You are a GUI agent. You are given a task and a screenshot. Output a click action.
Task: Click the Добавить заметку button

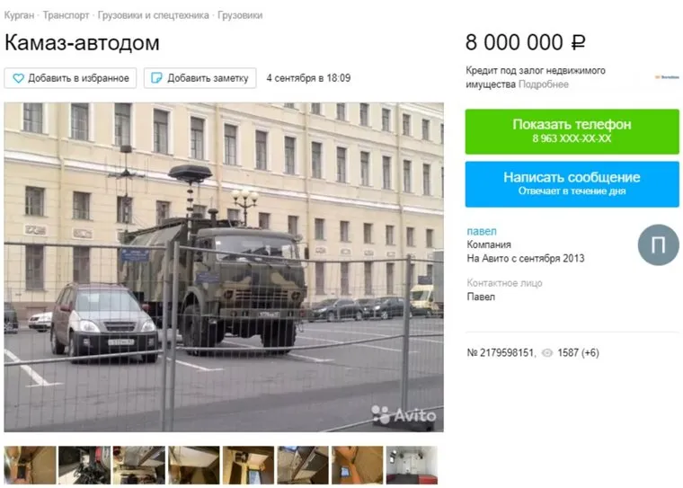[x=200, y=78]
